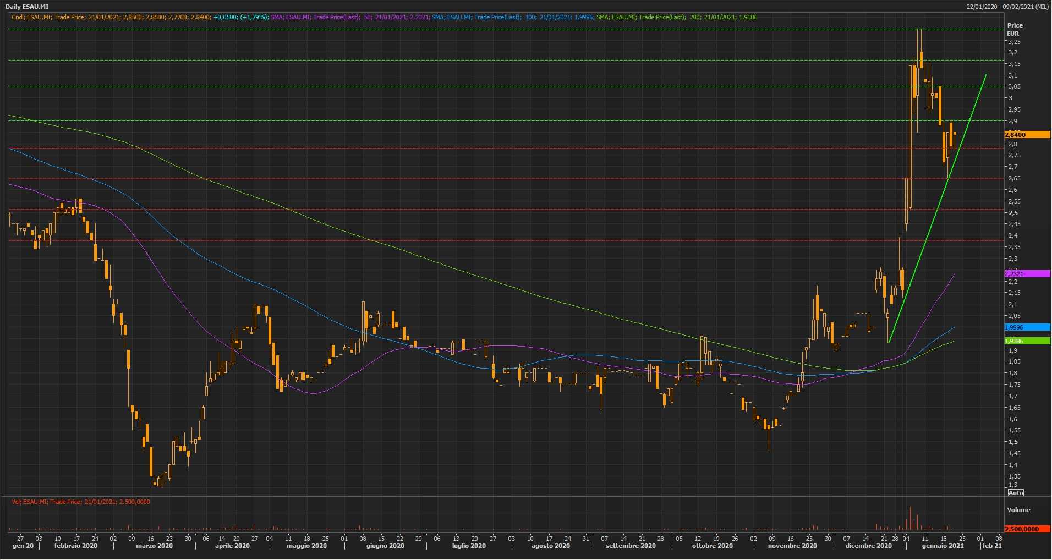This screenshot has width=1052, height=560.
Task: Select the green 1,9386 SMA 200 price tag
Action: tap(1027, 341)
